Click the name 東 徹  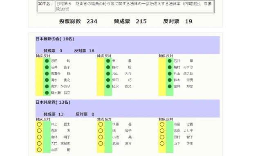[122, 61]
